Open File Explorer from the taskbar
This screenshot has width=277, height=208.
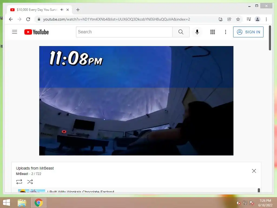[22, 203]
